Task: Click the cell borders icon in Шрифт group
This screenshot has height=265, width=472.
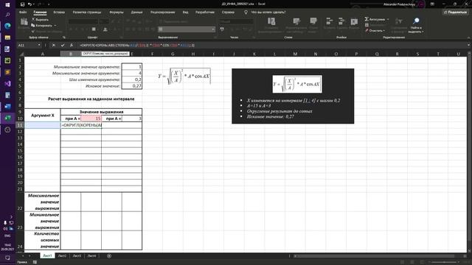Action: tap(94, 29)
